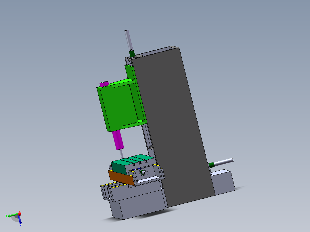
Task: Click the red X axis ball on triad
Action: pos(20,214)
